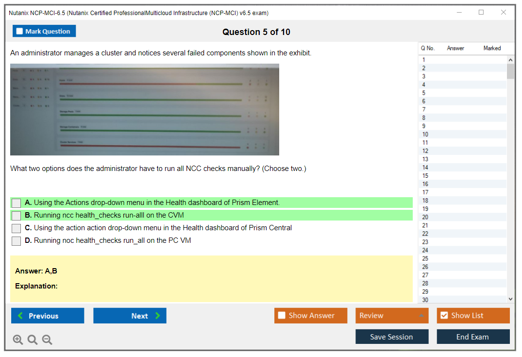
Task: Click the zoom out magnifier icon
Action: click(x=47, y=340)
